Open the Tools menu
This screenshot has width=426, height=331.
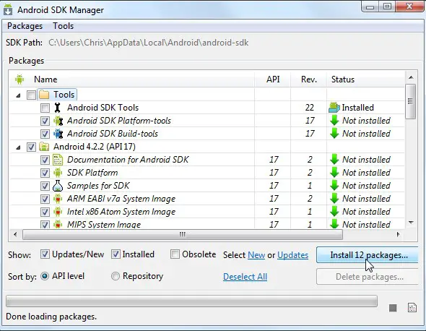(x=64, y=26)
